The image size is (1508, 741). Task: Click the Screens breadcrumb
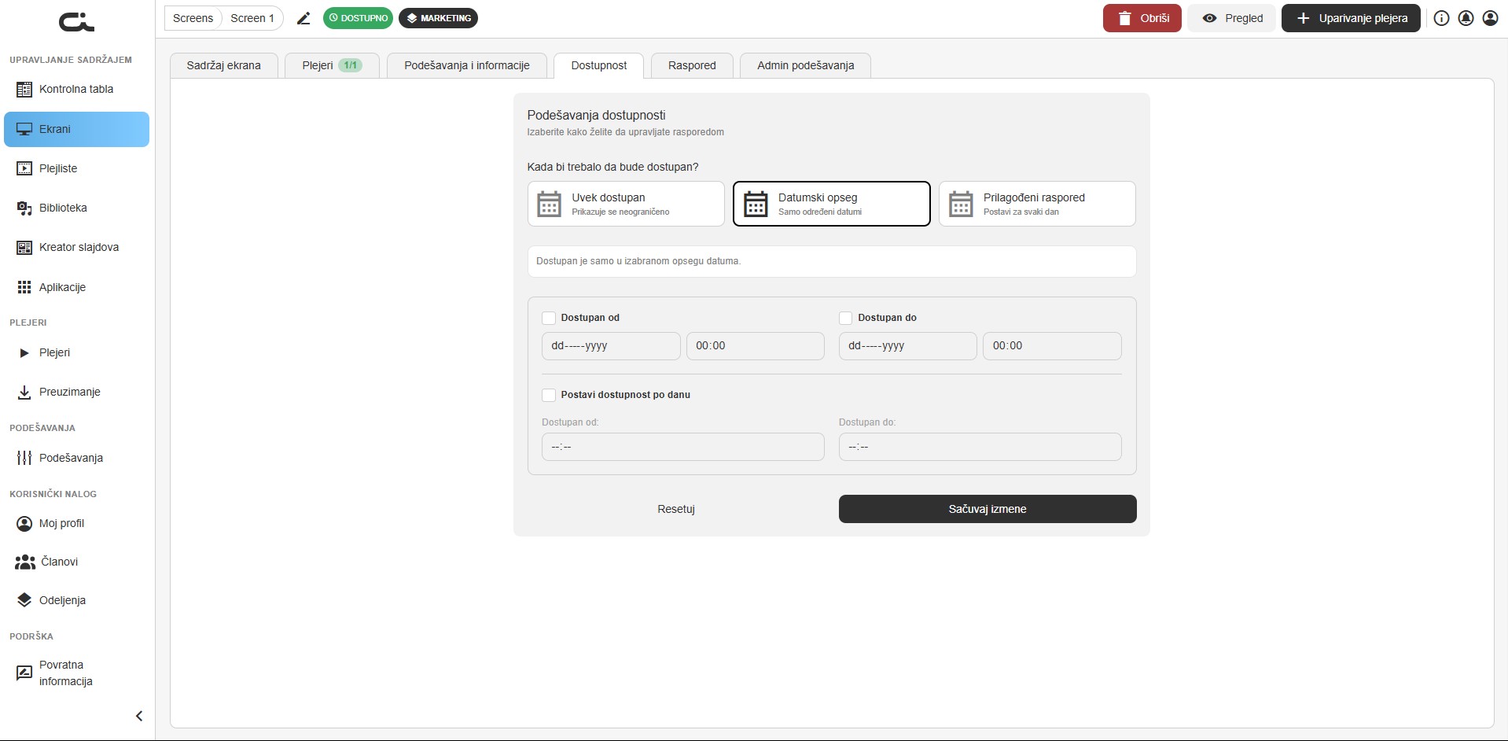[x=193, y=18]
